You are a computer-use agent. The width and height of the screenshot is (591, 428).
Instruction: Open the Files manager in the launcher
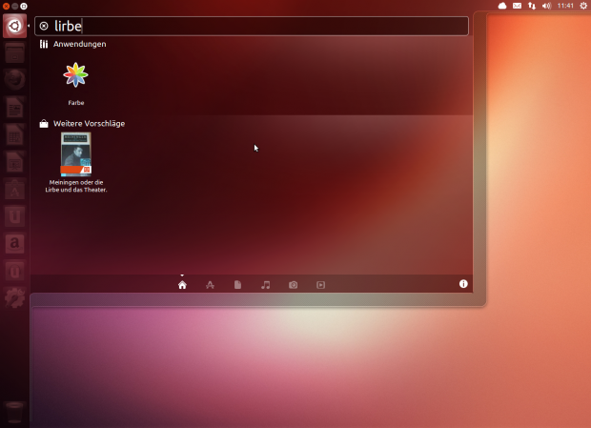14,52
